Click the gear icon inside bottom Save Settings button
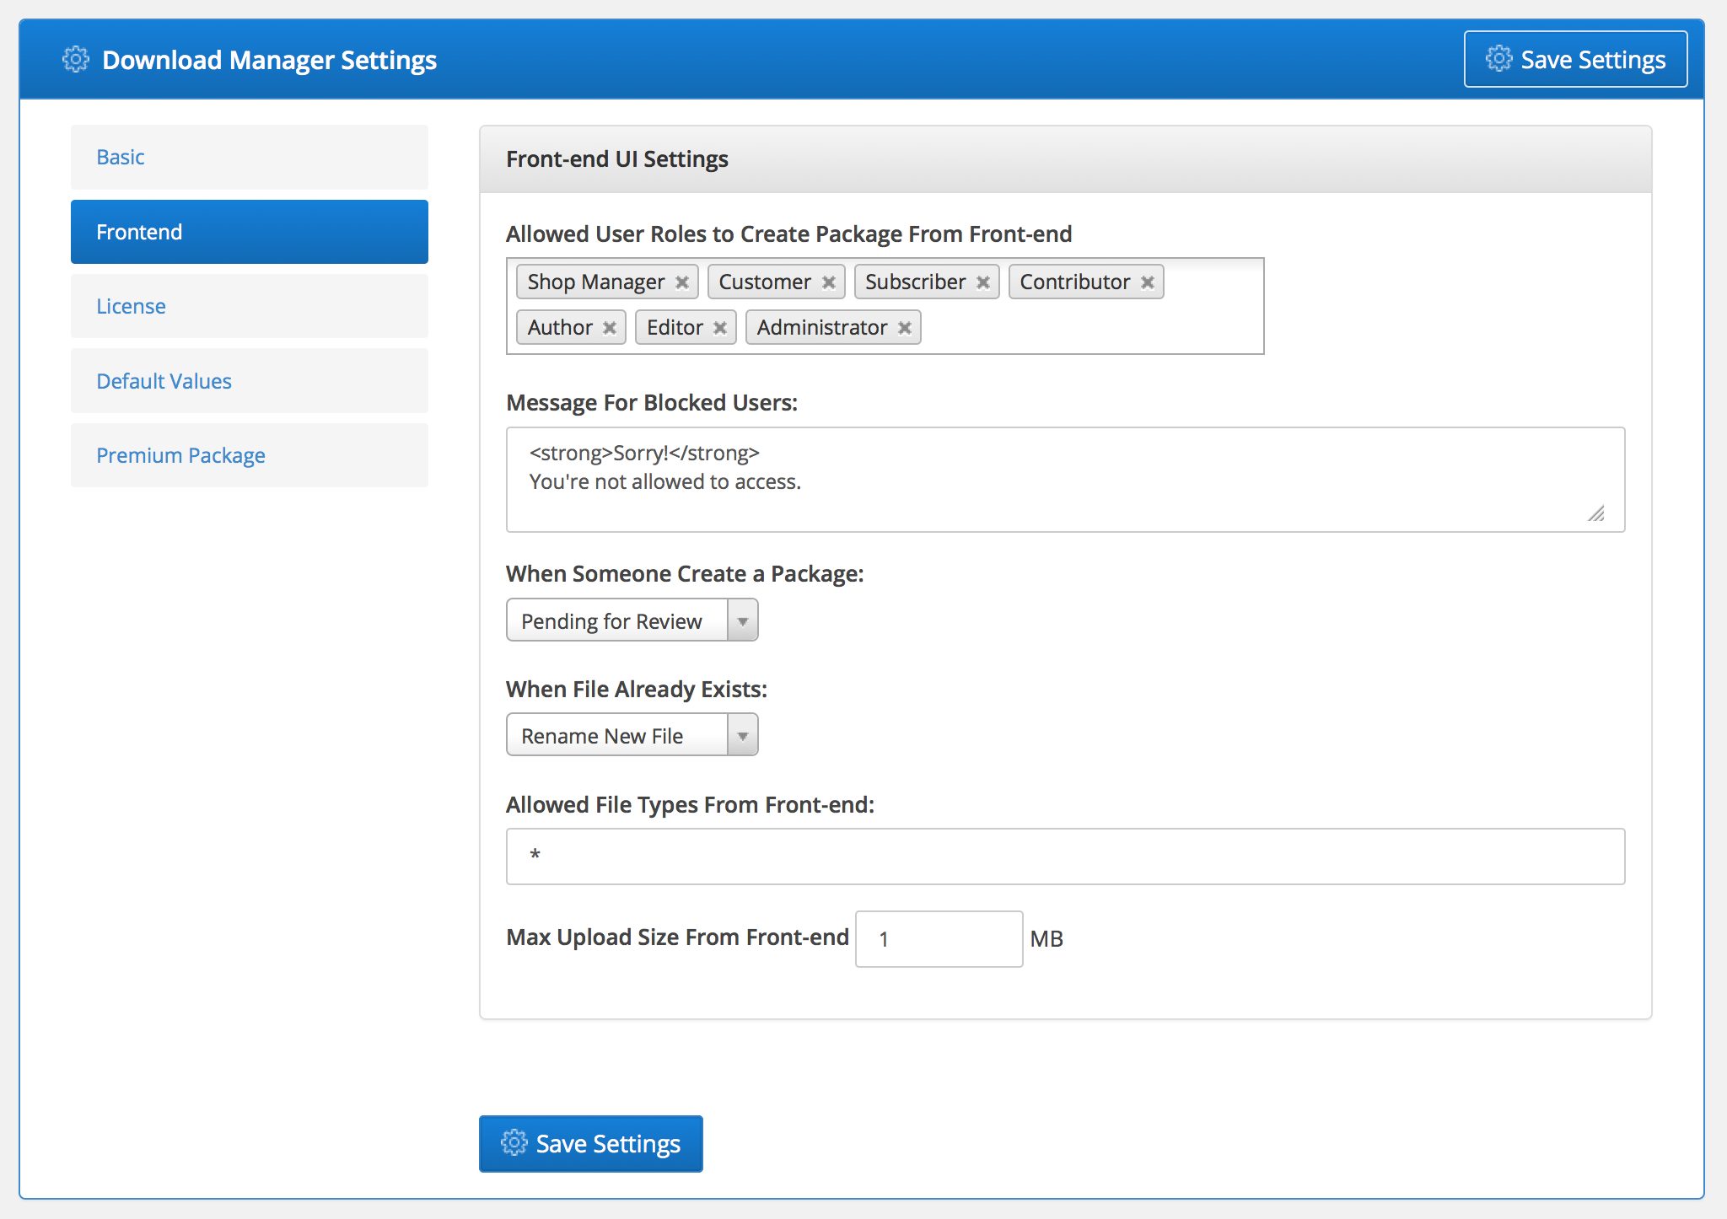1727x1219 pixels. coord(514,1143)
